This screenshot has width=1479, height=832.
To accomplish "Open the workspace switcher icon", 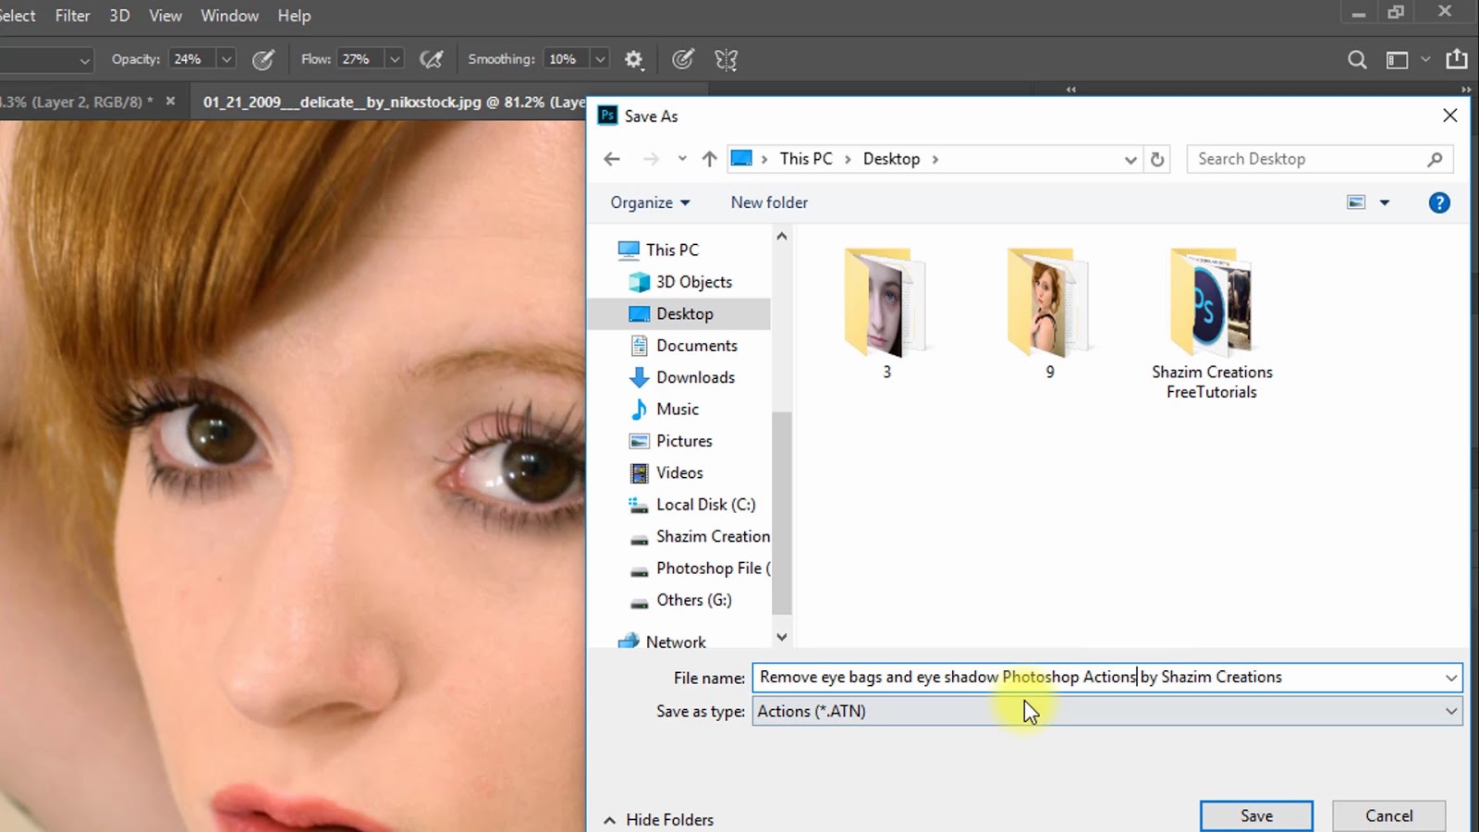I will click(x=1398, y=60).
